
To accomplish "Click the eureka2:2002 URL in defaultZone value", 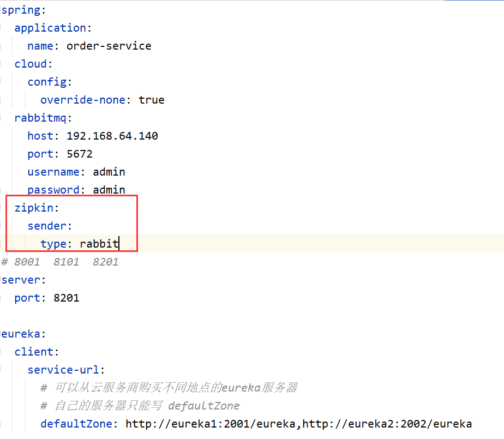I will [387, 424].
